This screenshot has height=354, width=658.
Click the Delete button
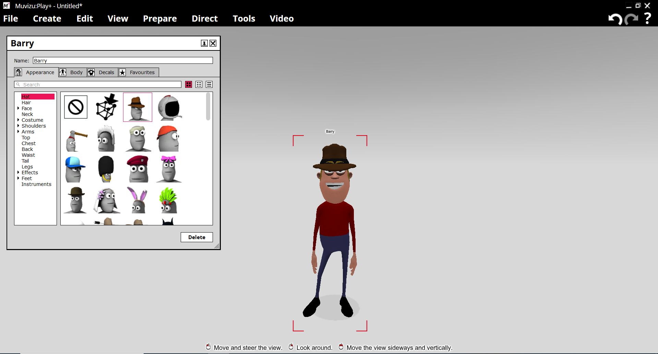click(197, 237)
